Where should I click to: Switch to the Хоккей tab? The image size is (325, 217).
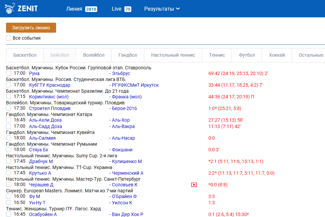click(277, 55)
